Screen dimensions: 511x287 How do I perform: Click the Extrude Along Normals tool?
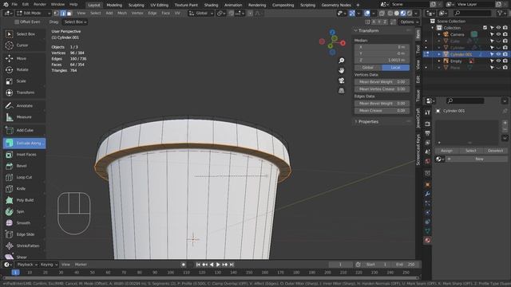[24, 143]
